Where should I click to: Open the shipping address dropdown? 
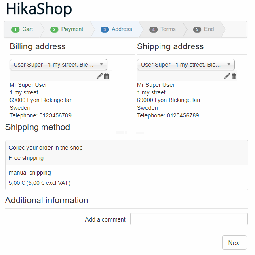pyautogui.click(x=186, y=65)
